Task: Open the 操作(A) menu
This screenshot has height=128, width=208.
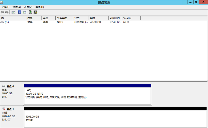Action: coord(17,7)
